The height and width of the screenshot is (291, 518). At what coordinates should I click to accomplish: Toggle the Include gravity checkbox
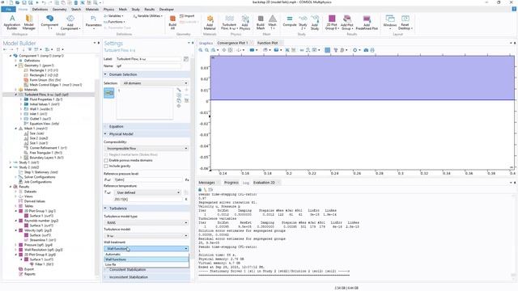(x=106, y=166)
